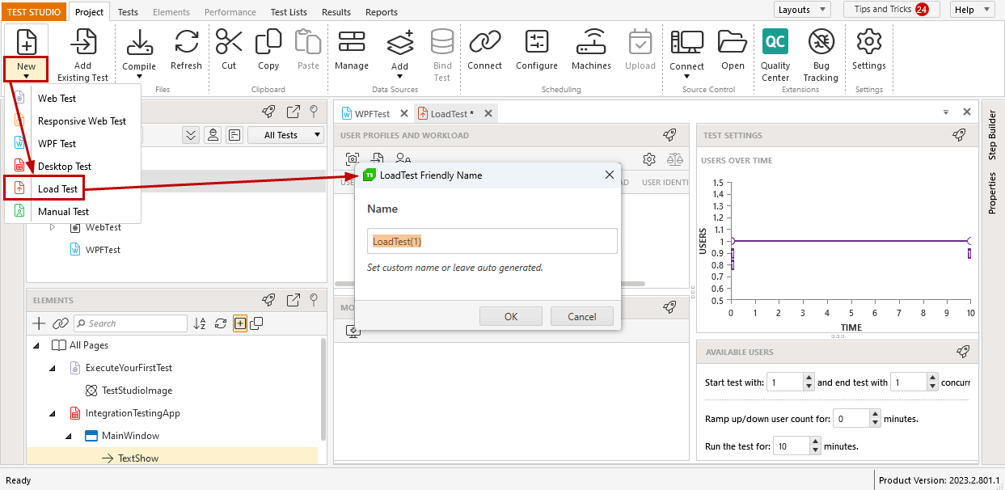This screenshot has height=490, width=1005.
Task: Open the All Tests filter dropdown
Action: (286, 135)
